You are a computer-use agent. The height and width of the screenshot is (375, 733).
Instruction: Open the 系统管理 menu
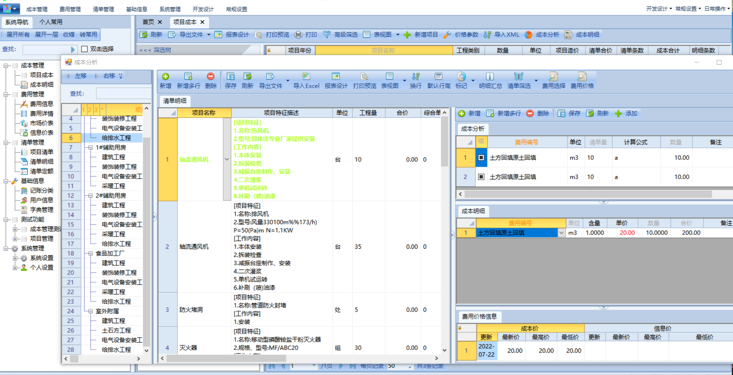coord(170,9)
